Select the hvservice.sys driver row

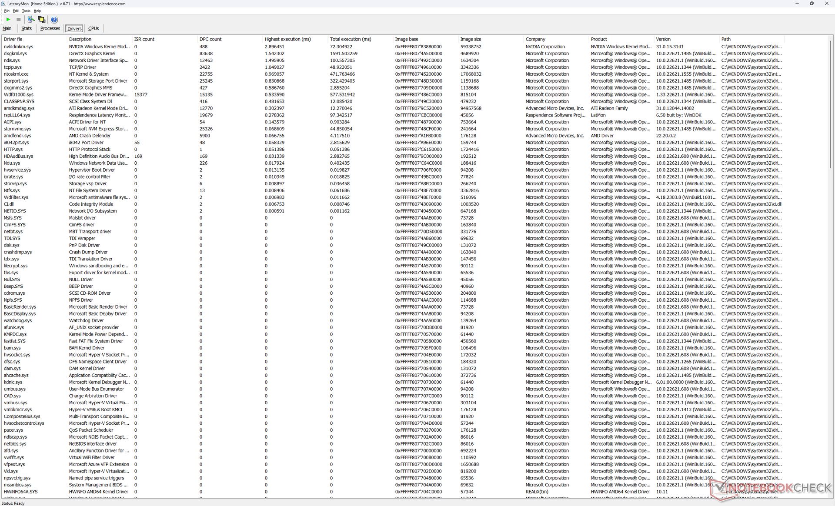tap(393, 170)
